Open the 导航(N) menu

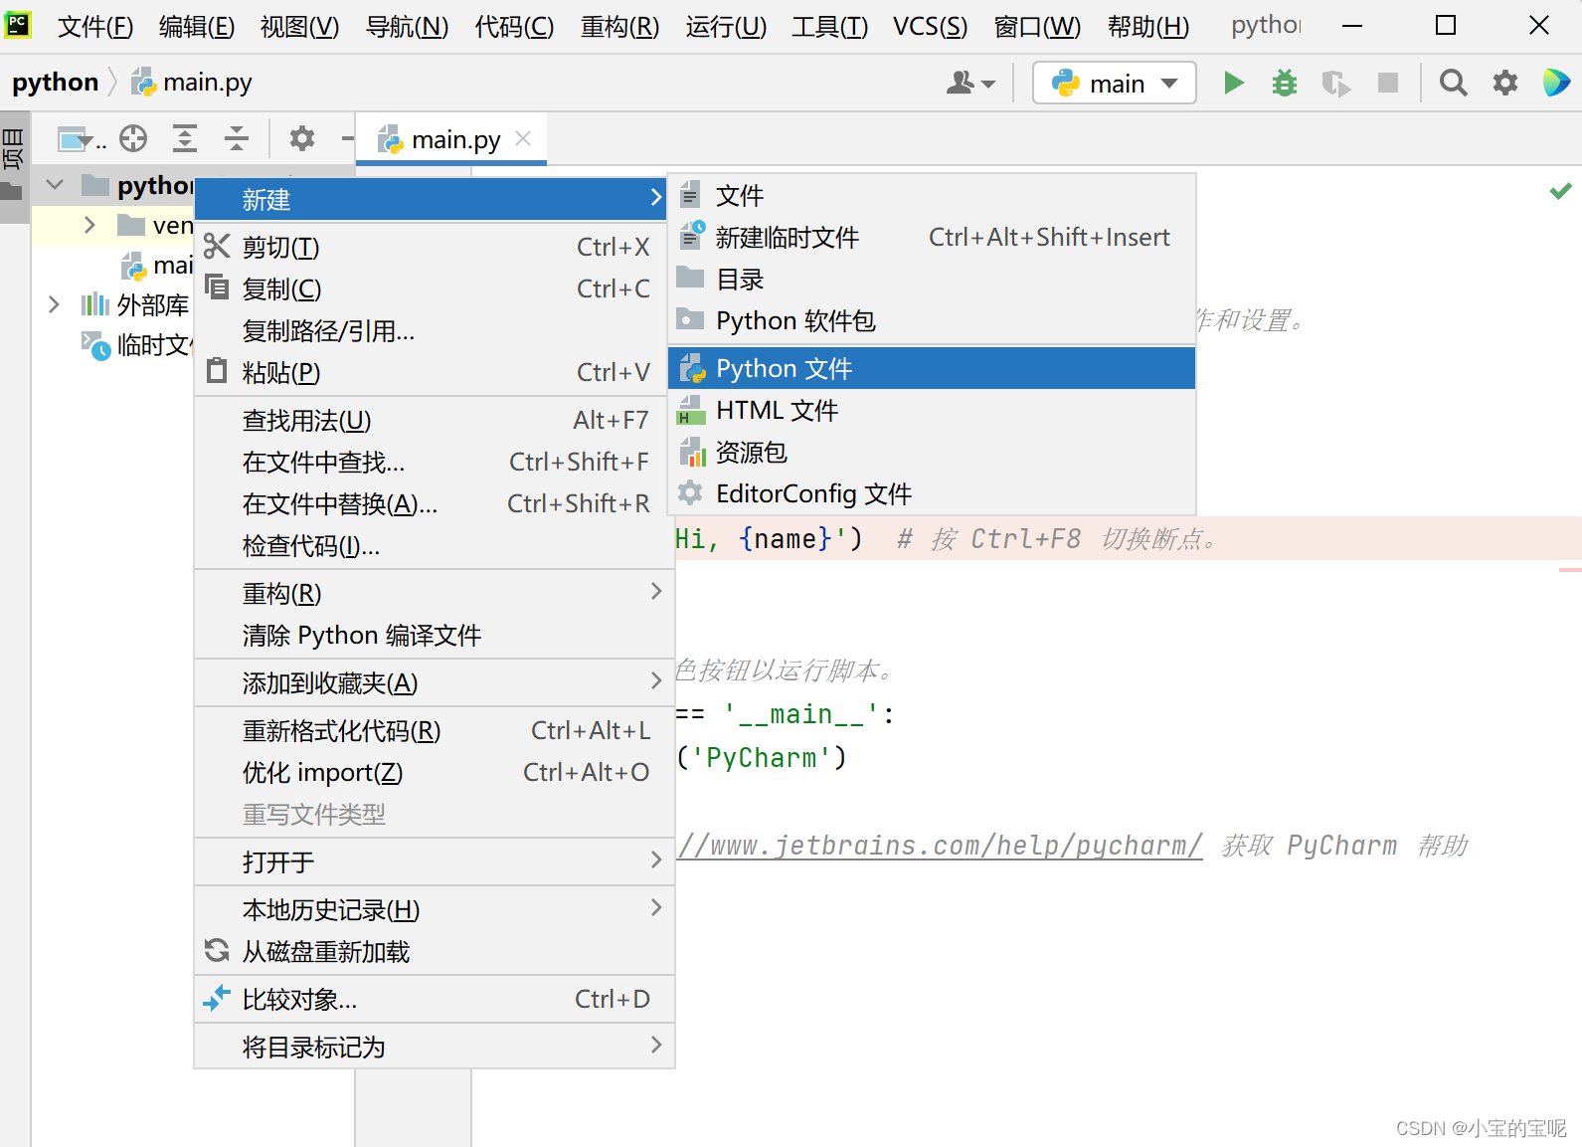point(407,27)
